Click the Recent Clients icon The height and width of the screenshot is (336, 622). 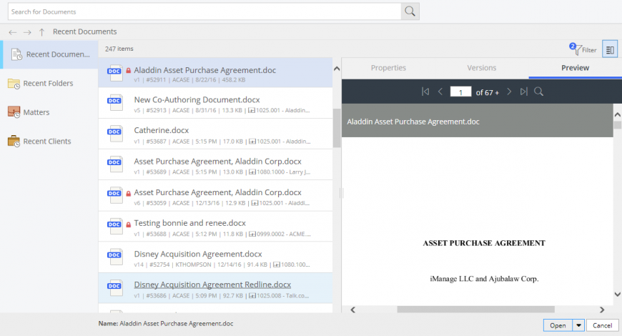tap(14, 142)
